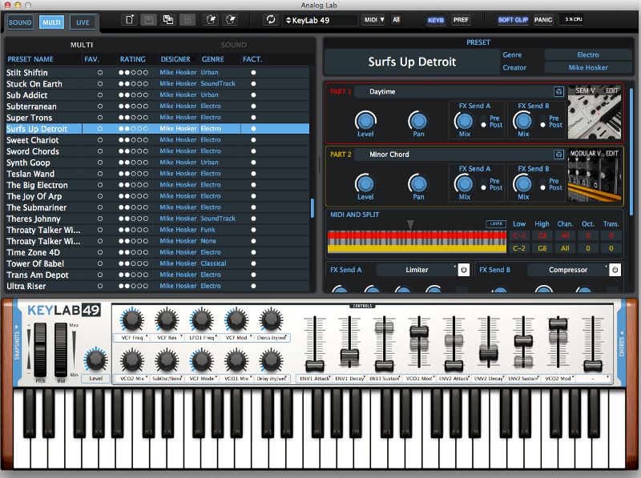The image size is (641, 478).
Task: Click the circular arrows sync icon
Action: pos(271,19)
